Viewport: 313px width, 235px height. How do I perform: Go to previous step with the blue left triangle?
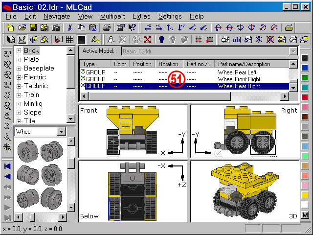click(x=7, y=177)
